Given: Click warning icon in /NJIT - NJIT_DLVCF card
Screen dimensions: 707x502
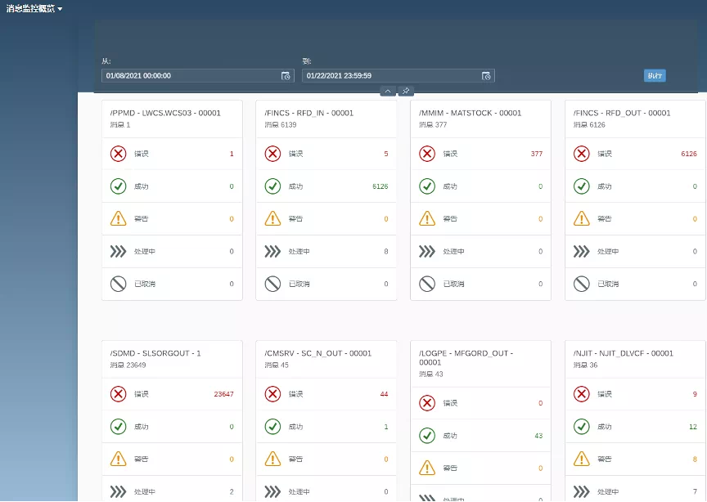Looking at the screenshot, I should coord(582,459).
